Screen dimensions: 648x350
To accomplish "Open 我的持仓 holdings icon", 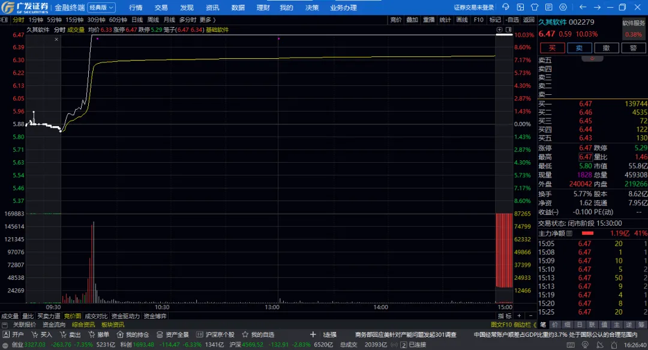I will click(120, 334).
